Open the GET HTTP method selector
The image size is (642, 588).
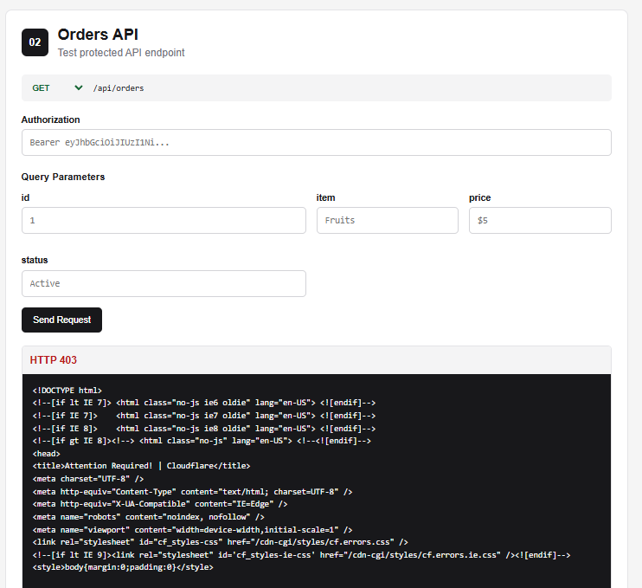pyautogui.click(x=58, y=87)
